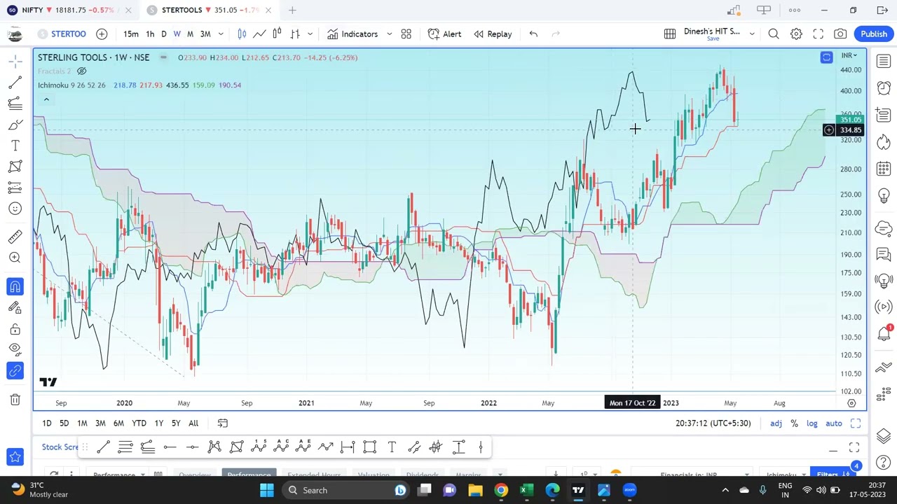897x504 pixels.
Task: Open the patterns tool in left toolbar
Action: pyautogui.click(x=15, y=167)
